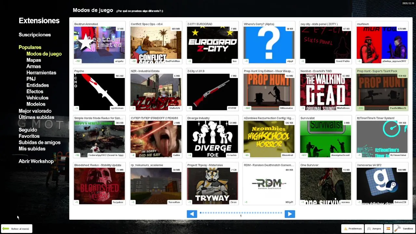The width and height of the screenshot is (416, 234).
Task: Open rp_hokumura_academie map thumbnail
Action: [x=156, y=186]
